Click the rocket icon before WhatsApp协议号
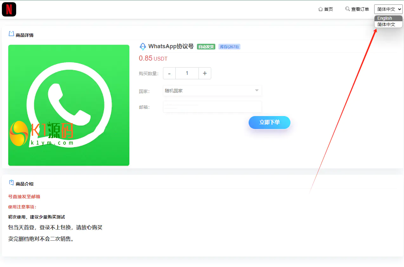Viewport: 404px width, 267px height. tap(143, 47)
